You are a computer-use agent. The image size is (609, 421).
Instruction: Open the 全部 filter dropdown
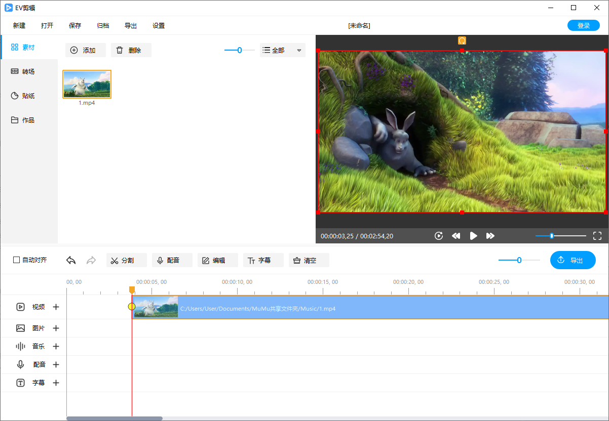pyautogui.click(x=282, y=50)
